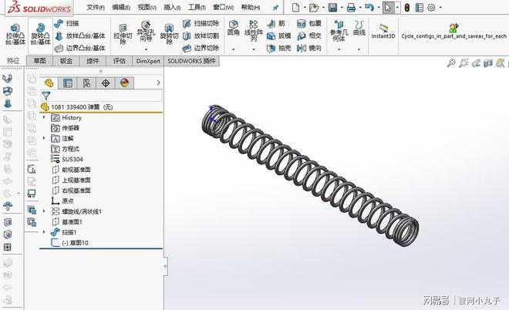
Task: Click the Rebuild traffic-light icon
Action: pos(407,7)
